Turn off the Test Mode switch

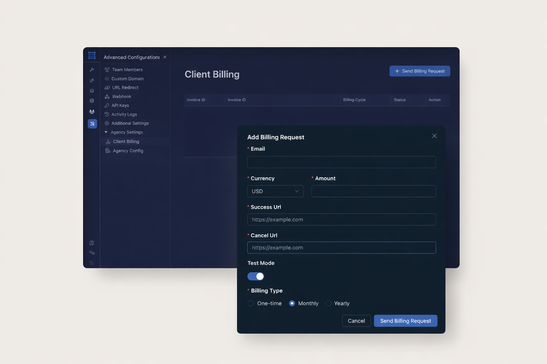point(256,276)
